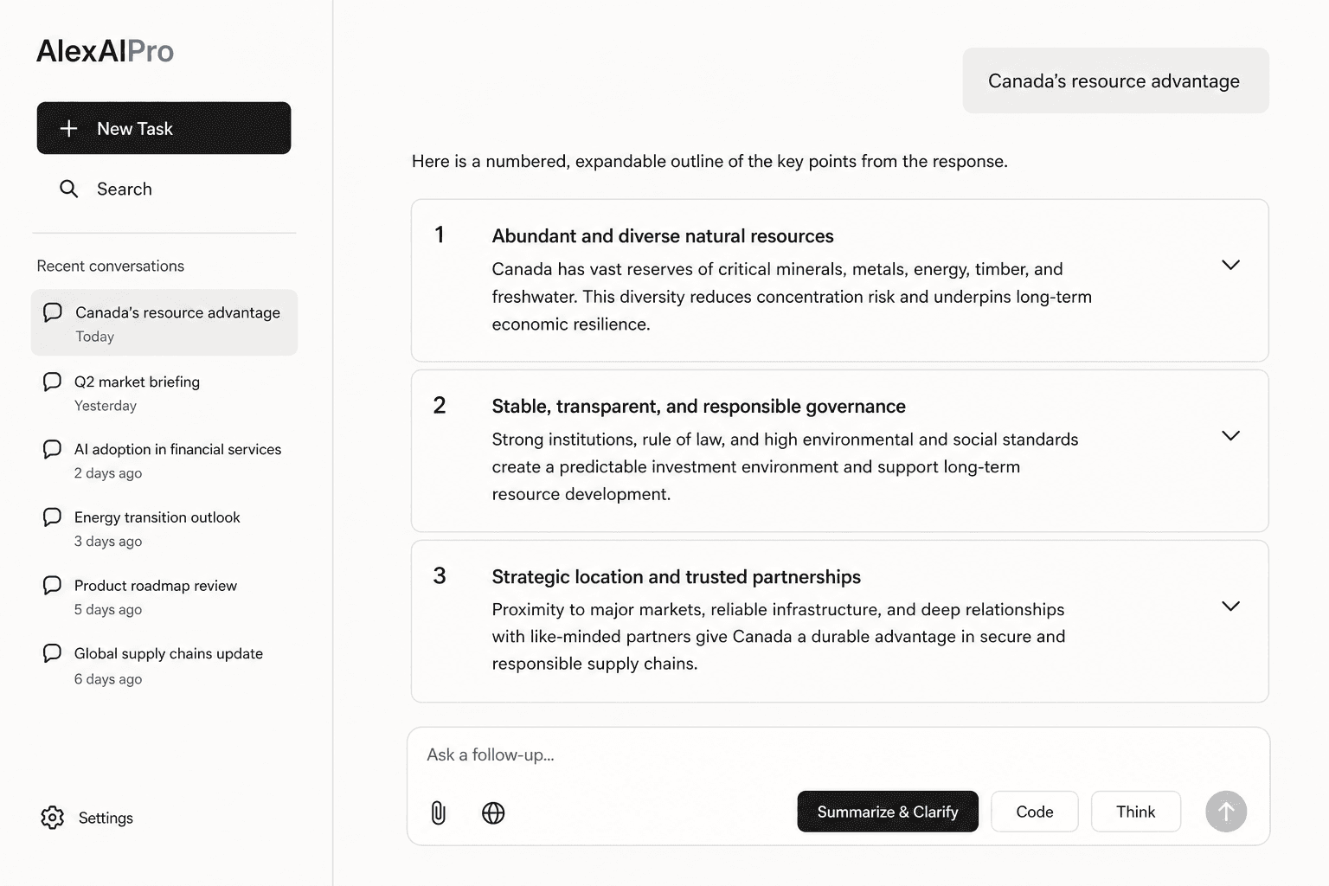Click the Ask a follow-up input field

tap(838, 754)
